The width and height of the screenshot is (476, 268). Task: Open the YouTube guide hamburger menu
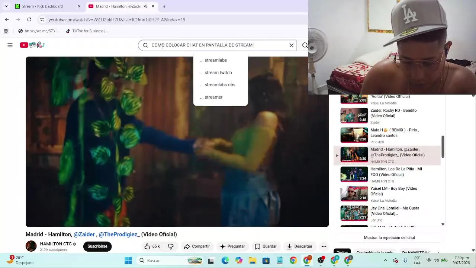[x=10, y=45]
